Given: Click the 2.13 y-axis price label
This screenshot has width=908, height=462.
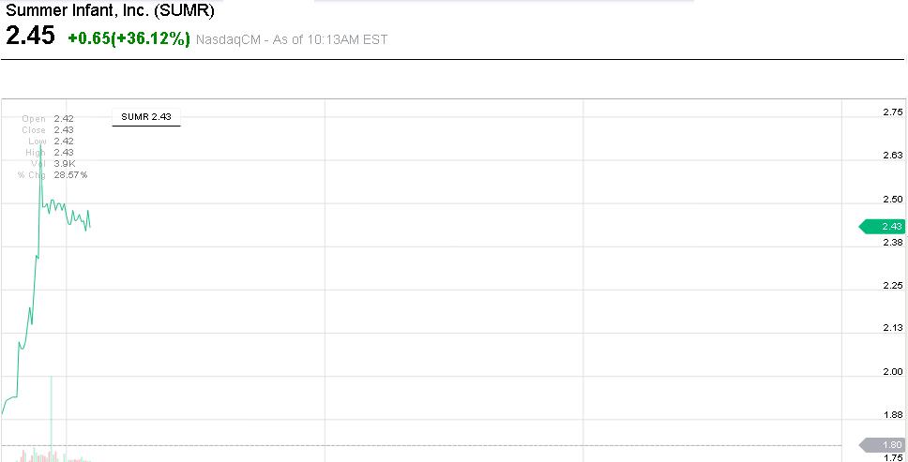Looking at the screenshot, I should point(893,328).
